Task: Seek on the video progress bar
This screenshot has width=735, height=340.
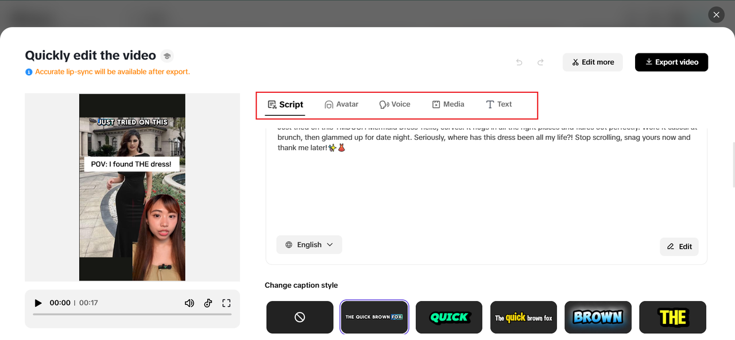Action: point(132,314)
